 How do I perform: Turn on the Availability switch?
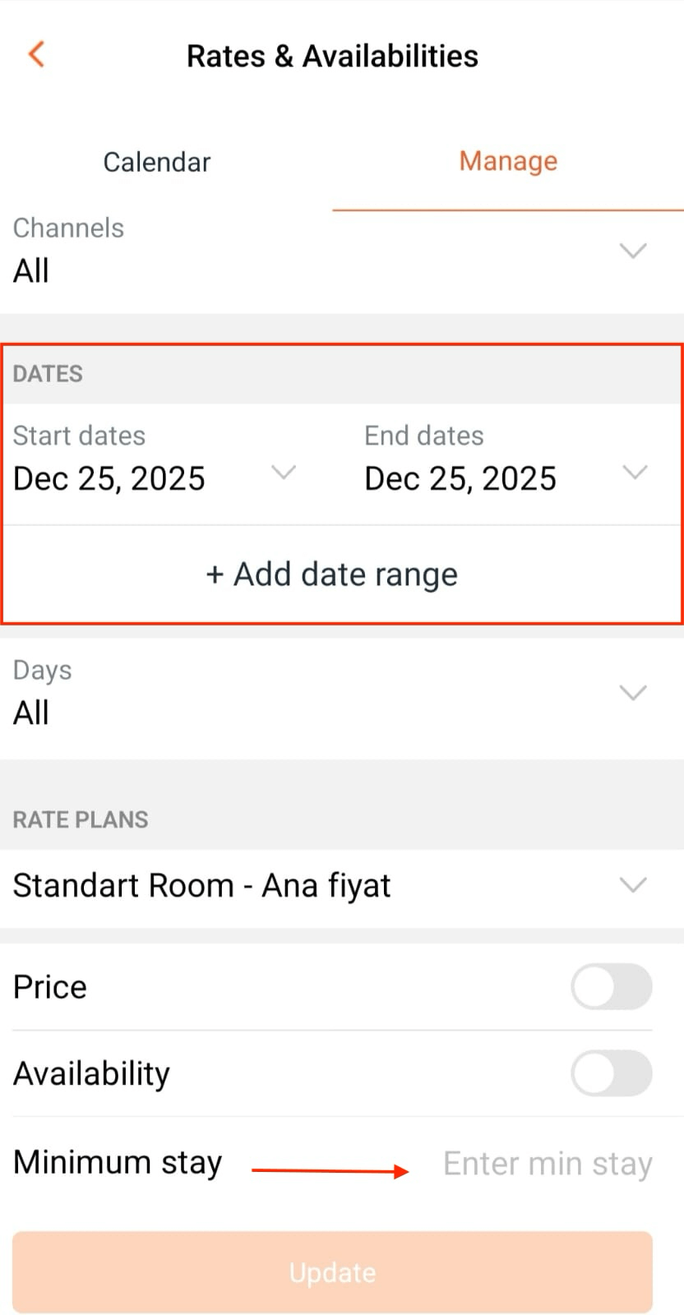[x=611, y=1073]
